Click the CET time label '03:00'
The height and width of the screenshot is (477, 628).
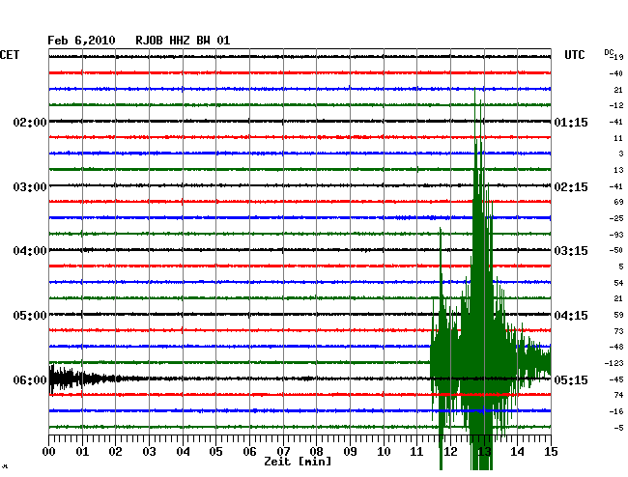30,187
